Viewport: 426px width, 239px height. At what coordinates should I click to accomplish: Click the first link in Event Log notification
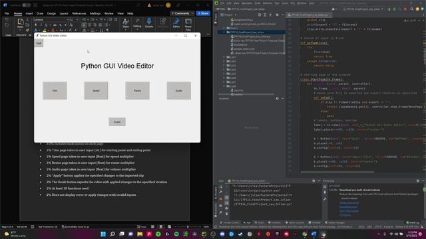[x=349, y=202]
